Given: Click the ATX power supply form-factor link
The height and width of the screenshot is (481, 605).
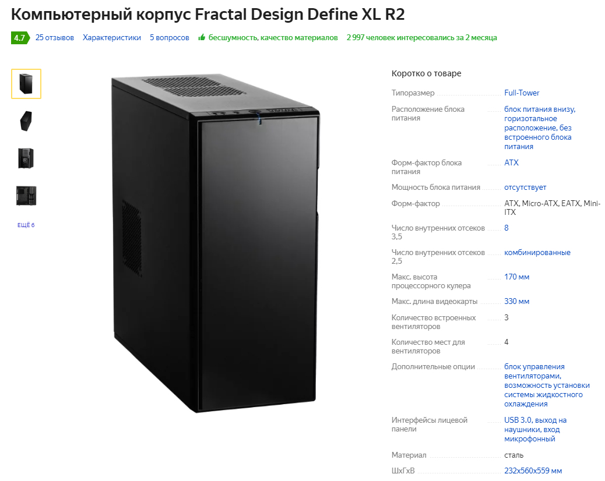Looking at the screenshot, I should point(511,162).
